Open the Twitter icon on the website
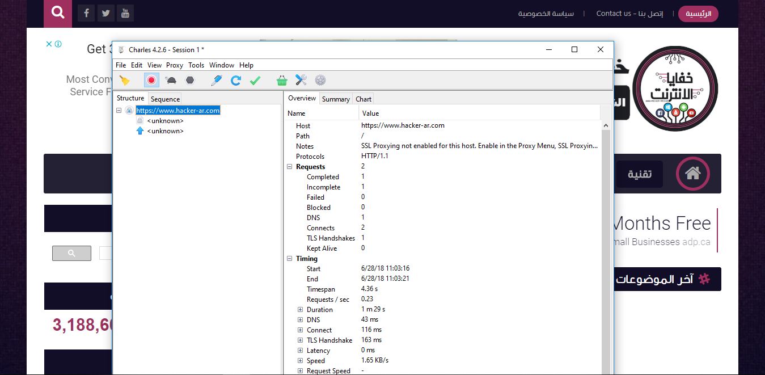 click(x=105, y=13)
